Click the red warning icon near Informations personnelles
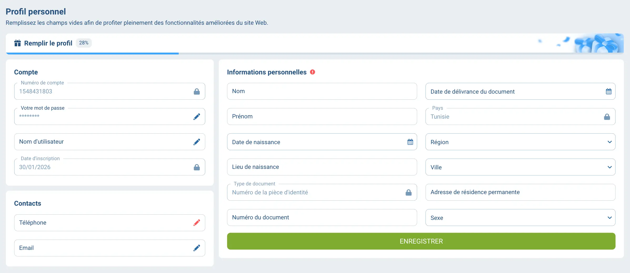This screenshot has height=273, width=630. pos(312,72)
